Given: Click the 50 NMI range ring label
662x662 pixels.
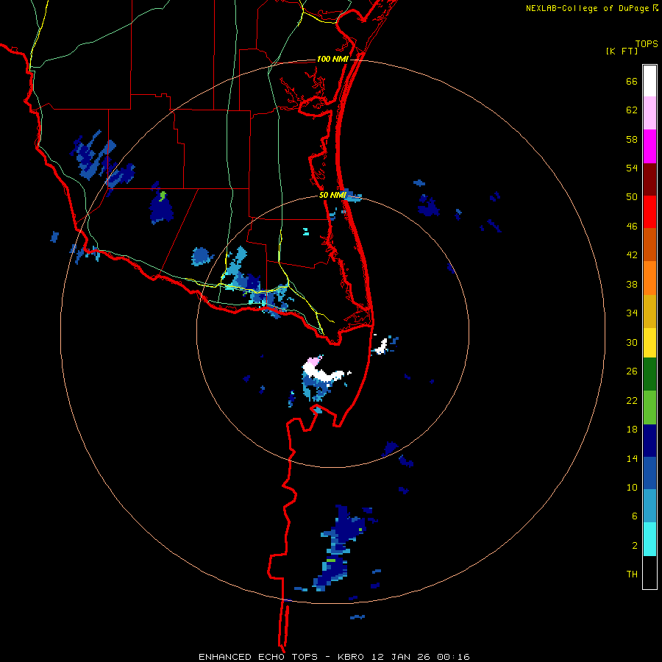Looking at the screenshot, I should (x=332, y=195).
